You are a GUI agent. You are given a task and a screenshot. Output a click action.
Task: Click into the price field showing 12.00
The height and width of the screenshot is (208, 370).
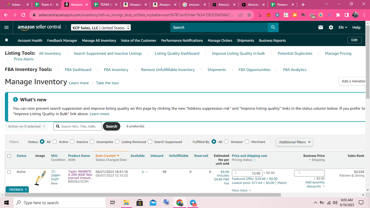pos(247,173)
